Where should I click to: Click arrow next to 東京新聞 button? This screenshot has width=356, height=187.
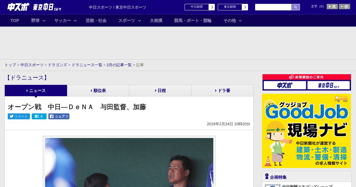coord(245,7)
